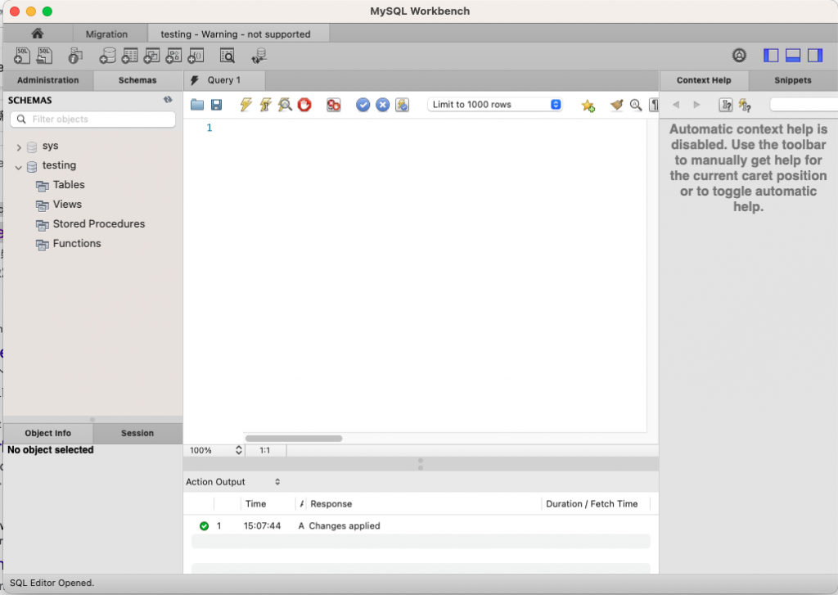
Task: Beautify the query with broom icon
Action: pyautogui.click(x=616, y=105)
